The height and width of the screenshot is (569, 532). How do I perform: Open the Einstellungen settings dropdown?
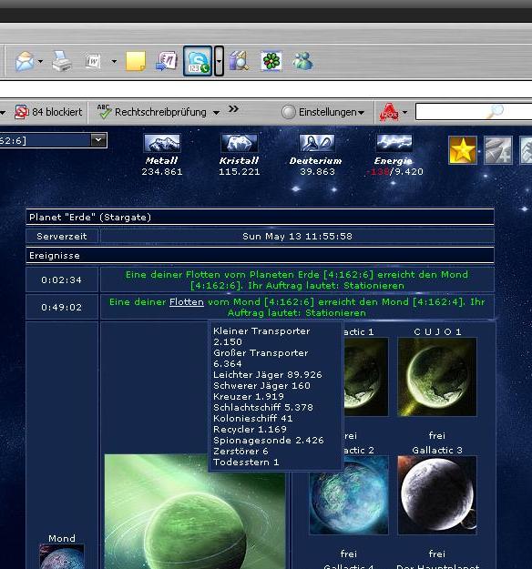pos(323,112)
